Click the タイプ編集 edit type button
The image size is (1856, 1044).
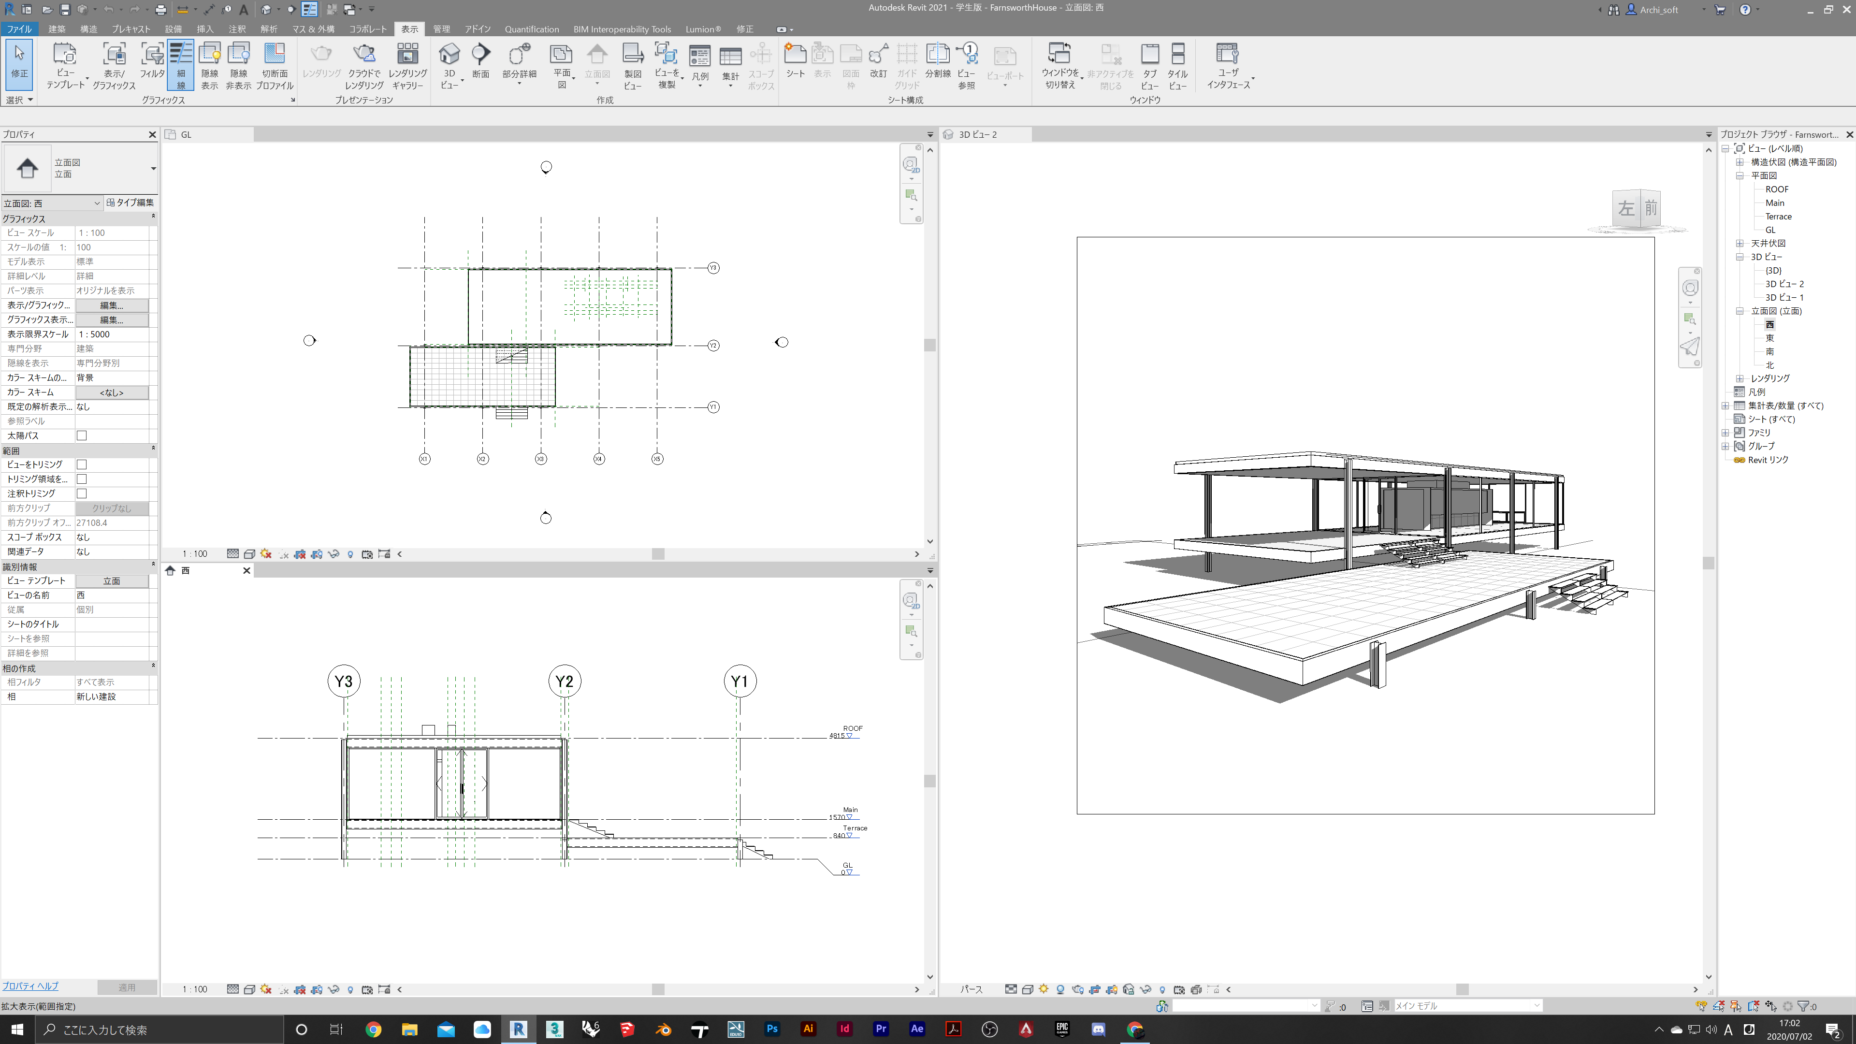[130, 203]
